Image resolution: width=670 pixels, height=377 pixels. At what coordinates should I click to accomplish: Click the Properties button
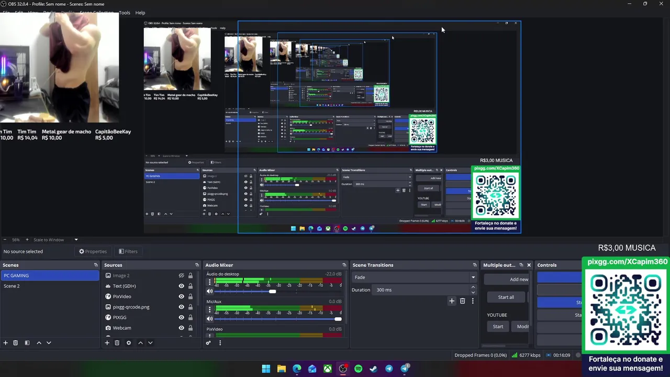[93, 251]
